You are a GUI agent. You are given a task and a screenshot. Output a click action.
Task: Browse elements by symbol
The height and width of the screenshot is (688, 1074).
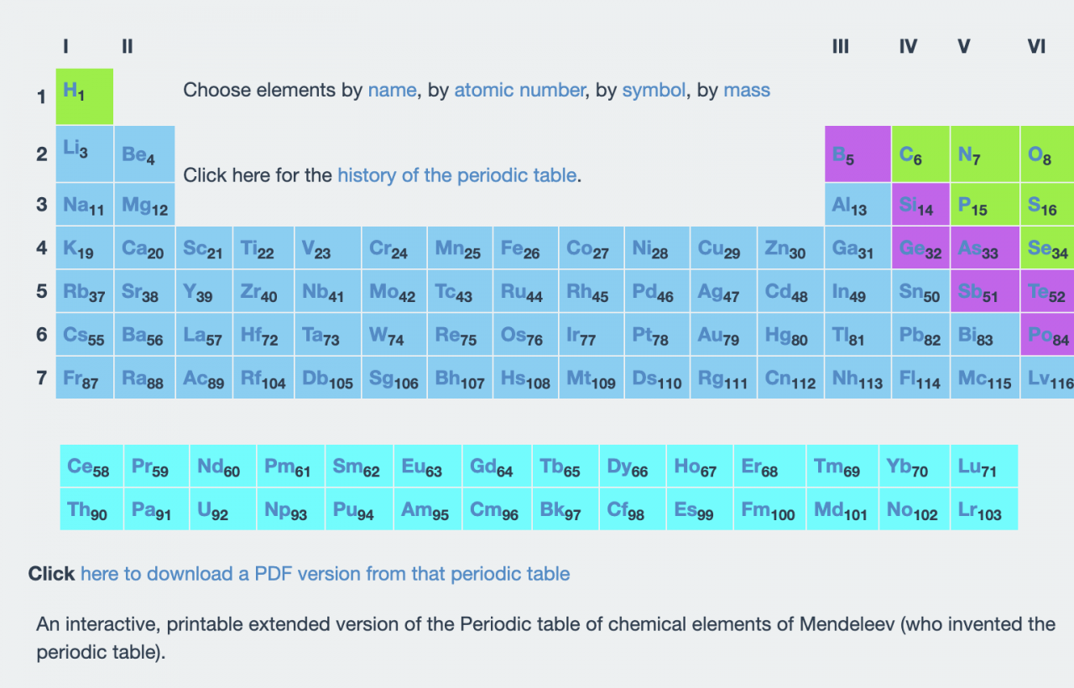coord(654,90)
